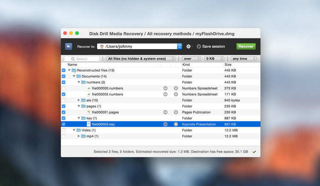The image size is (320, 186).
Task: Expand the mp4 folder
Action: click(x=79, y=136)
